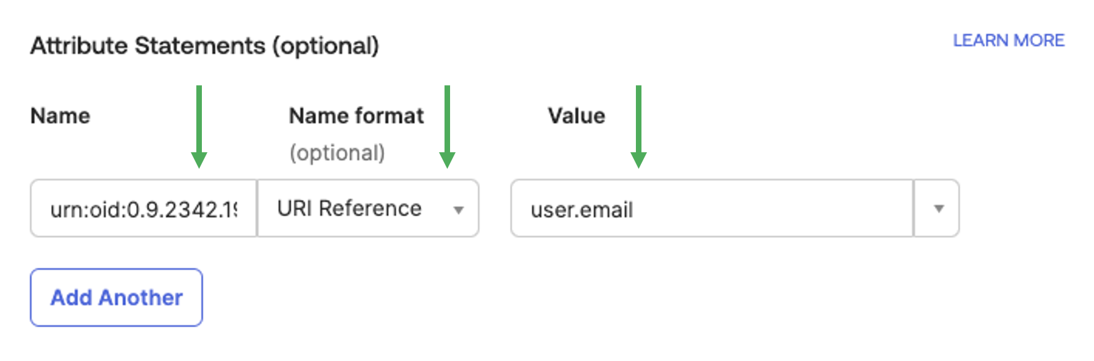Screen dimensions: 1094x361
Task: Click the green arrow above the Name format dropdown
Action: coord(447,127)
